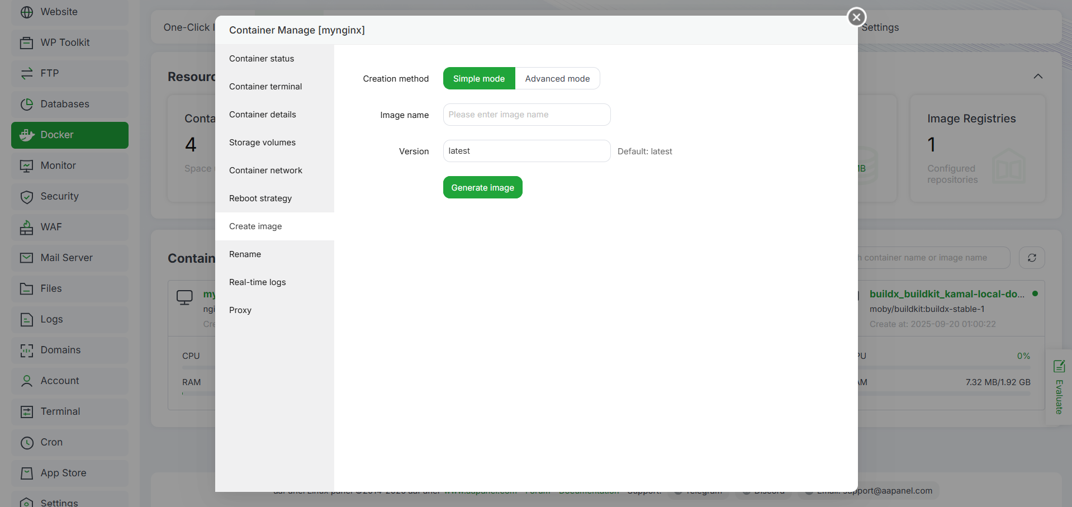Click the Account person icon
This screenshot has height=507, width=1072.
tap(26, 381)
